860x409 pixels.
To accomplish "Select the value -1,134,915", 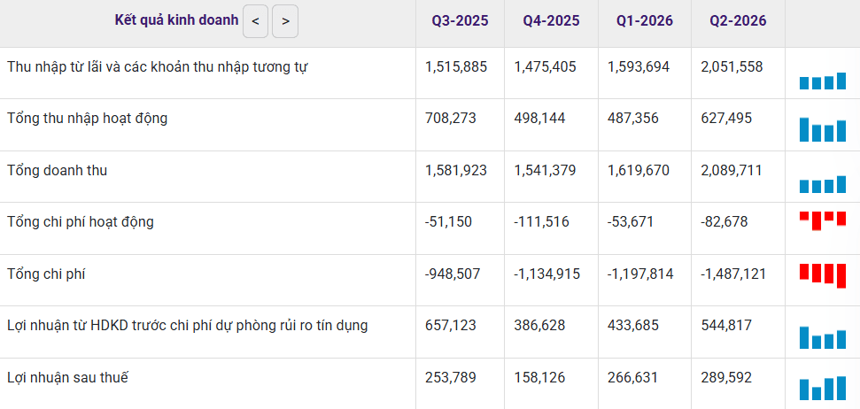I will pos(546,274).
